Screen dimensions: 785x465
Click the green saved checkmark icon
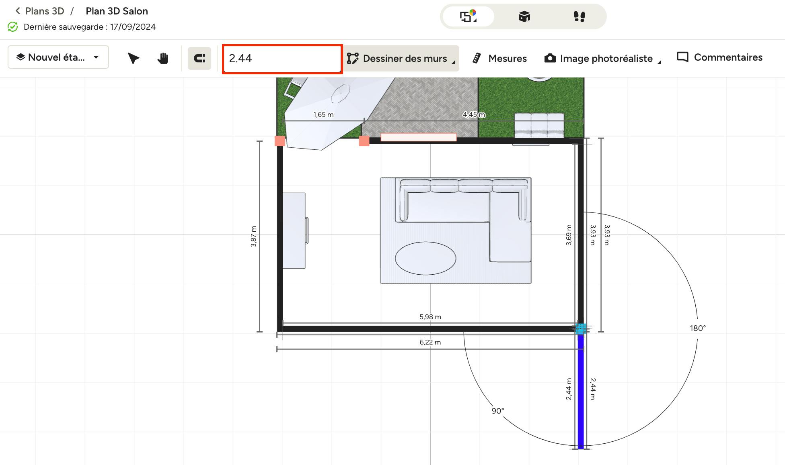(x=13, y=27)
